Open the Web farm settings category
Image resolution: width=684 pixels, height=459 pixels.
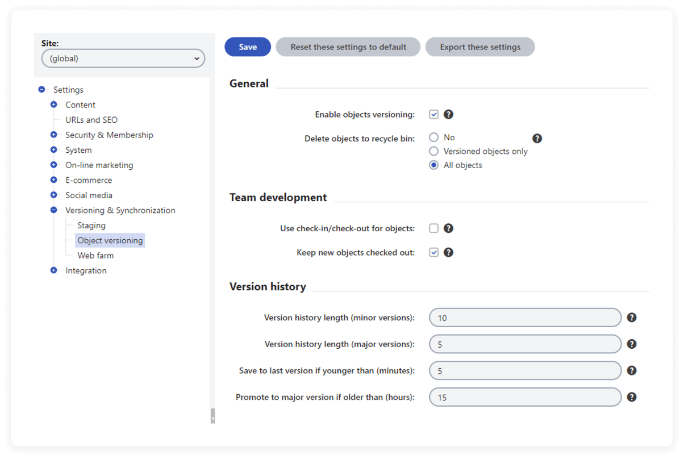[95, 255]
